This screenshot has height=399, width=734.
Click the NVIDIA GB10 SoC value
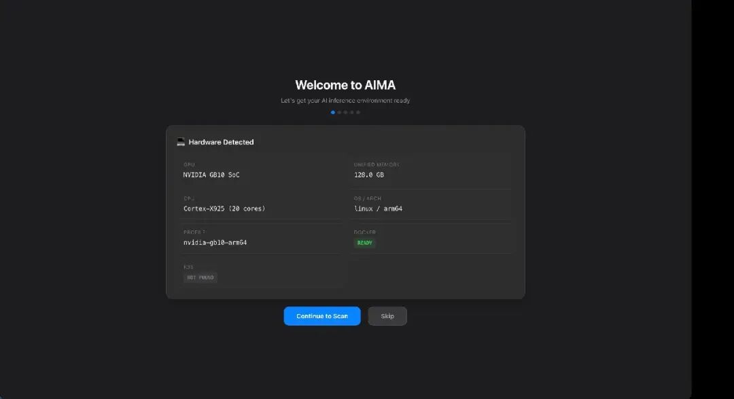click(x=211, y=175)
